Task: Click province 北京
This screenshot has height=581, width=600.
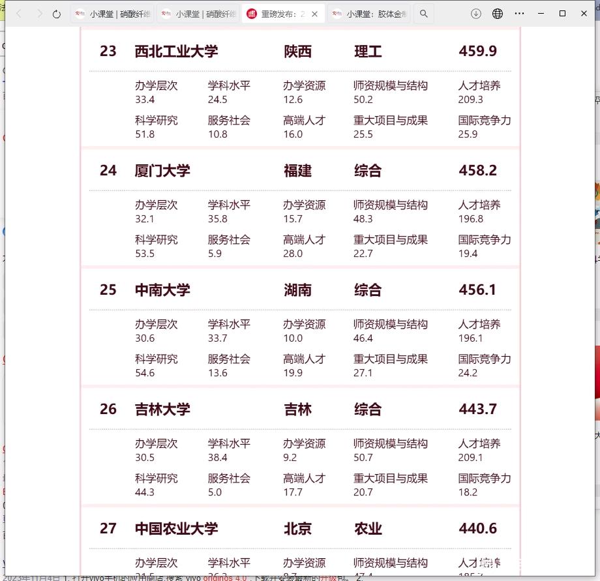Action: [x=297, y=529]
